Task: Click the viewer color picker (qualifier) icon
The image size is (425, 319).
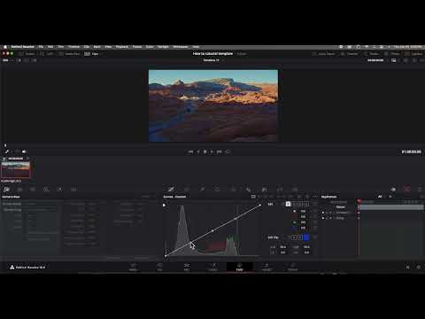Action: (x=7, y=152)
